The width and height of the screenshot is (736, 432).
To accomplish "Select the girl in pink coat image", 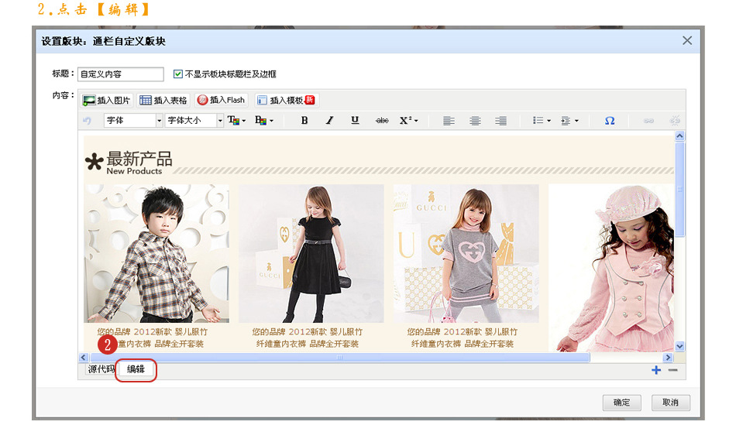I will [611, 267].
